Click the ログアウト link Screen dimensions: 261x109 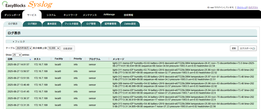click(253, 7)
